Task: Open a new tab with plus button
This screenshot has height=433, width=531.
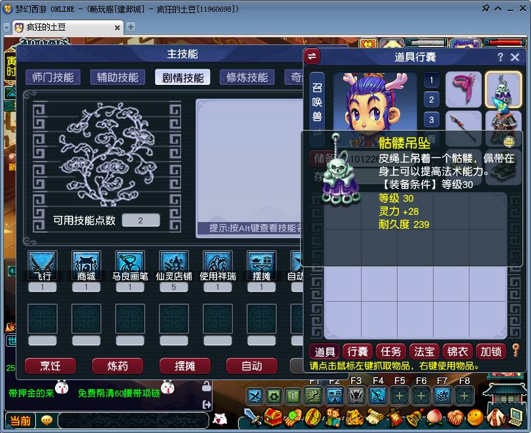Action: tap(131, 27)
